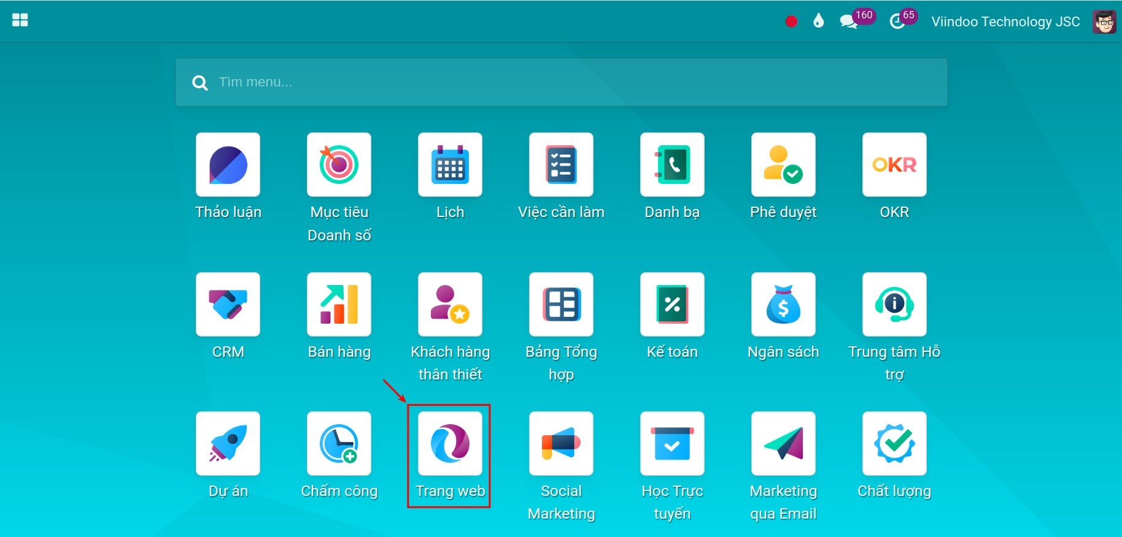Open the Mục tiêu Doanh số app

pos(339,165)
